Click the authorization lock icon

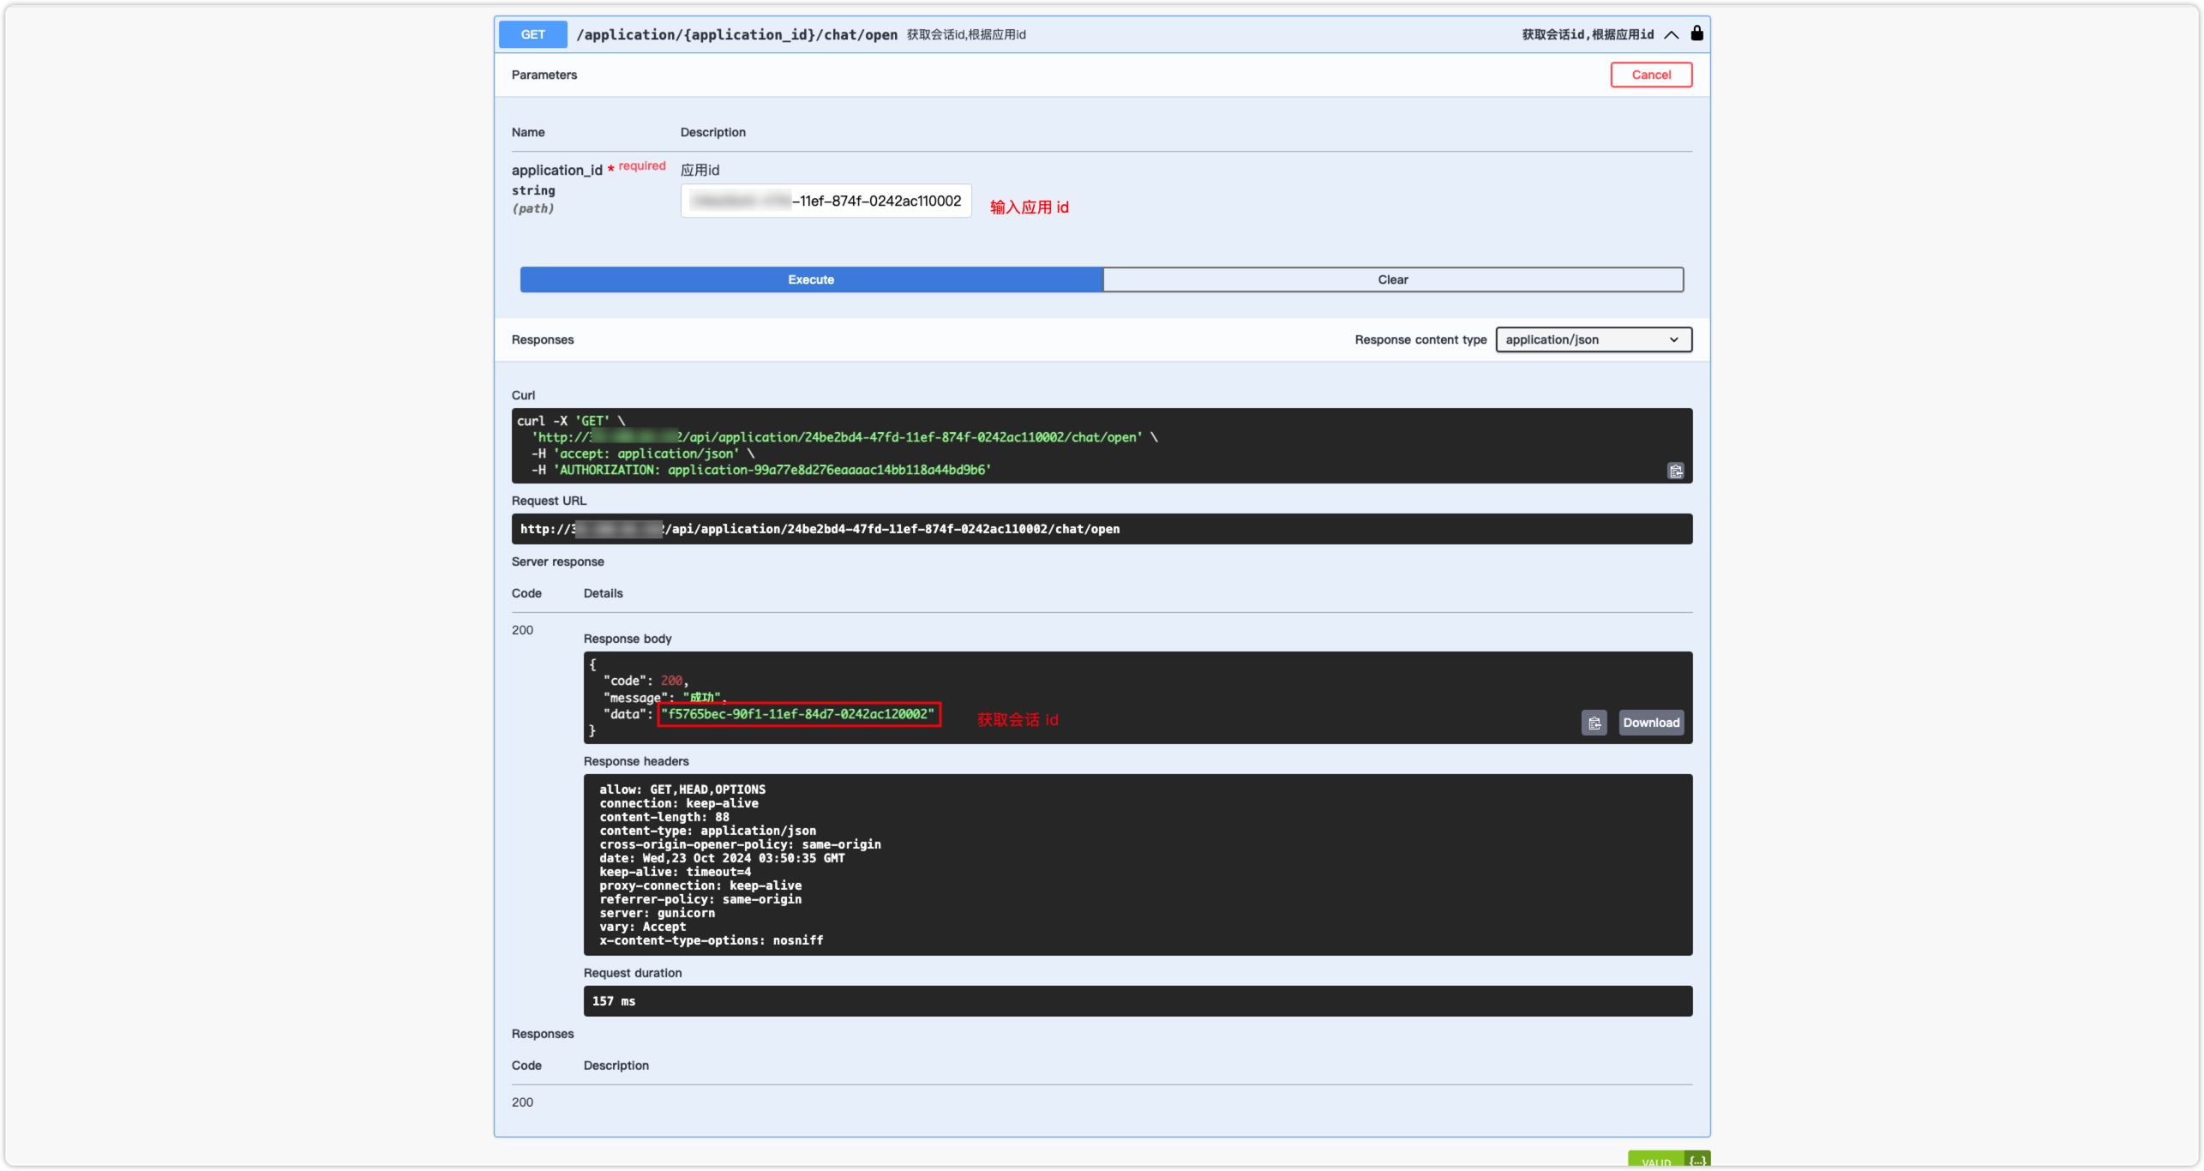coord(1697,33)
